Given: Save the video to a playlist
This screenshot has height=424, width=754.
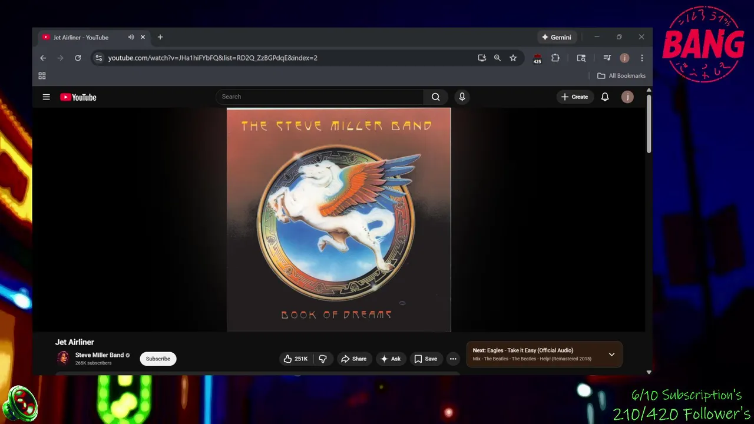Looking at the screenshot, I should 425,359.
